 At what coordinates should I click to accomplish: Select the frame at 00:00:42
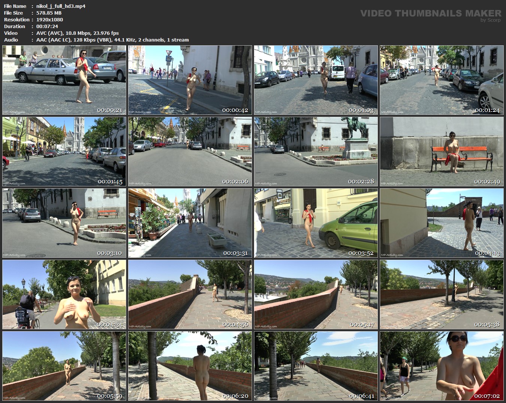tap(190, 80)
